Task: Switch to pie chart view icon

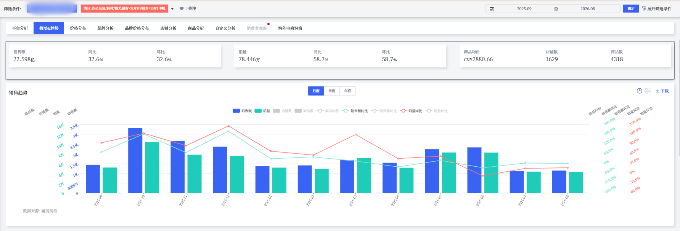Action: click(x=640, y=91)
